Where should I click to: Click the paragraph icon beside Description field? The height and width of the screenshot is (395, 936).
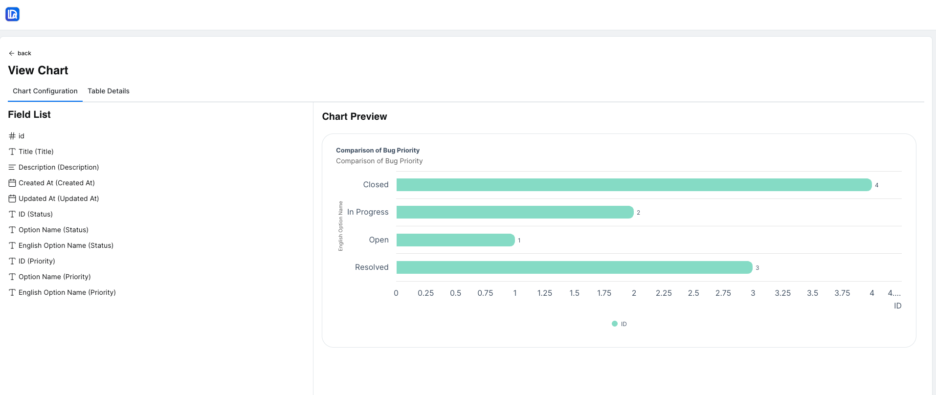point(12,167)
